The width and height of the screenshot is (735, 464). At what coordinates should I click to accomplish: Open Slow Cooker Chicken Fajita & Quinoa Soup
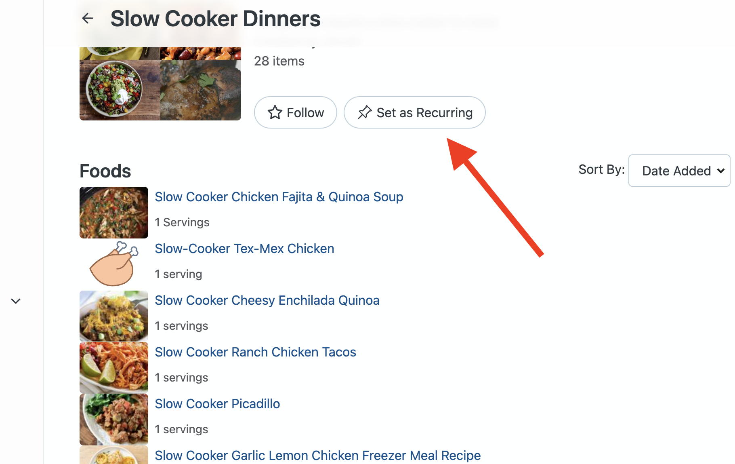coord(279,197)
